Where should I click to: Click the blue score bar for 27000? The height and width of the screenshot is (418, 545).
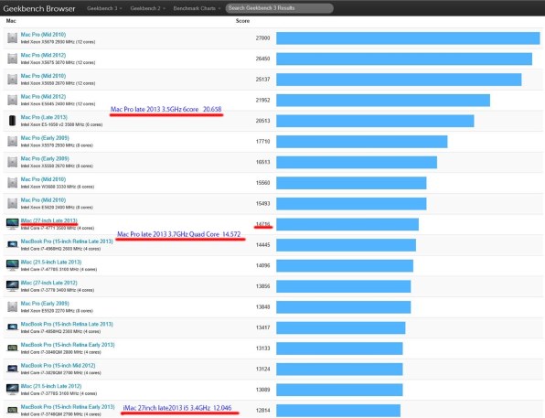(408, 38)
